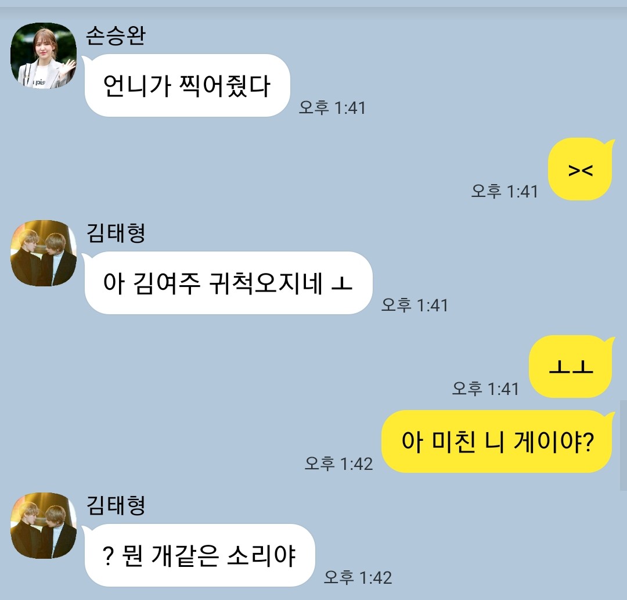627x600 pixels.
Task: Tap 김태형's avatar beside '뭔 개같은 소리야' message
Action: (x=43, y=526)
